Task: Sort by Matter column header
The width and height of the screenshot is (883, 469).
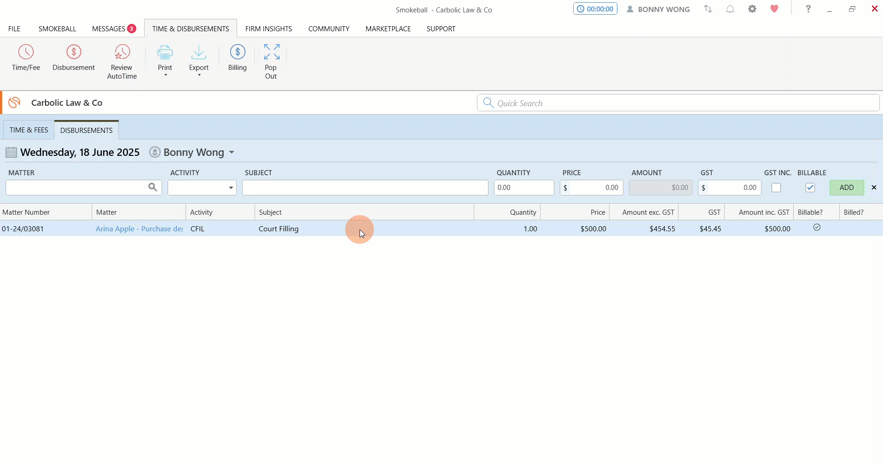Action: tap(139, 212)
